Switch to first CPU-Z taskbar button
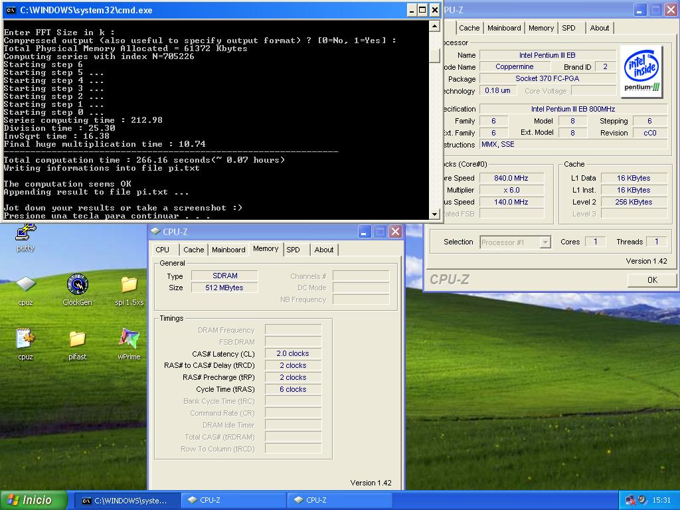Viewport: 680px width, 510px height. click(233, 501)
